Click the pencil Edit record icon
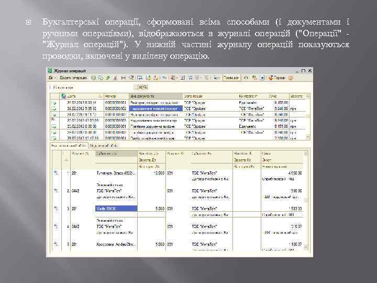Image resolution: width=377 pixels, height=283 pixels. pos(108,78)
